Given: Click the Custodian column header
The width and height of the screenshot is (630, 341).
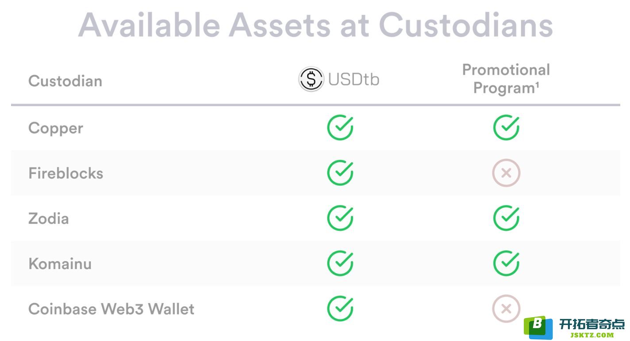Looking at the screenshot, I should click(65, 81).
